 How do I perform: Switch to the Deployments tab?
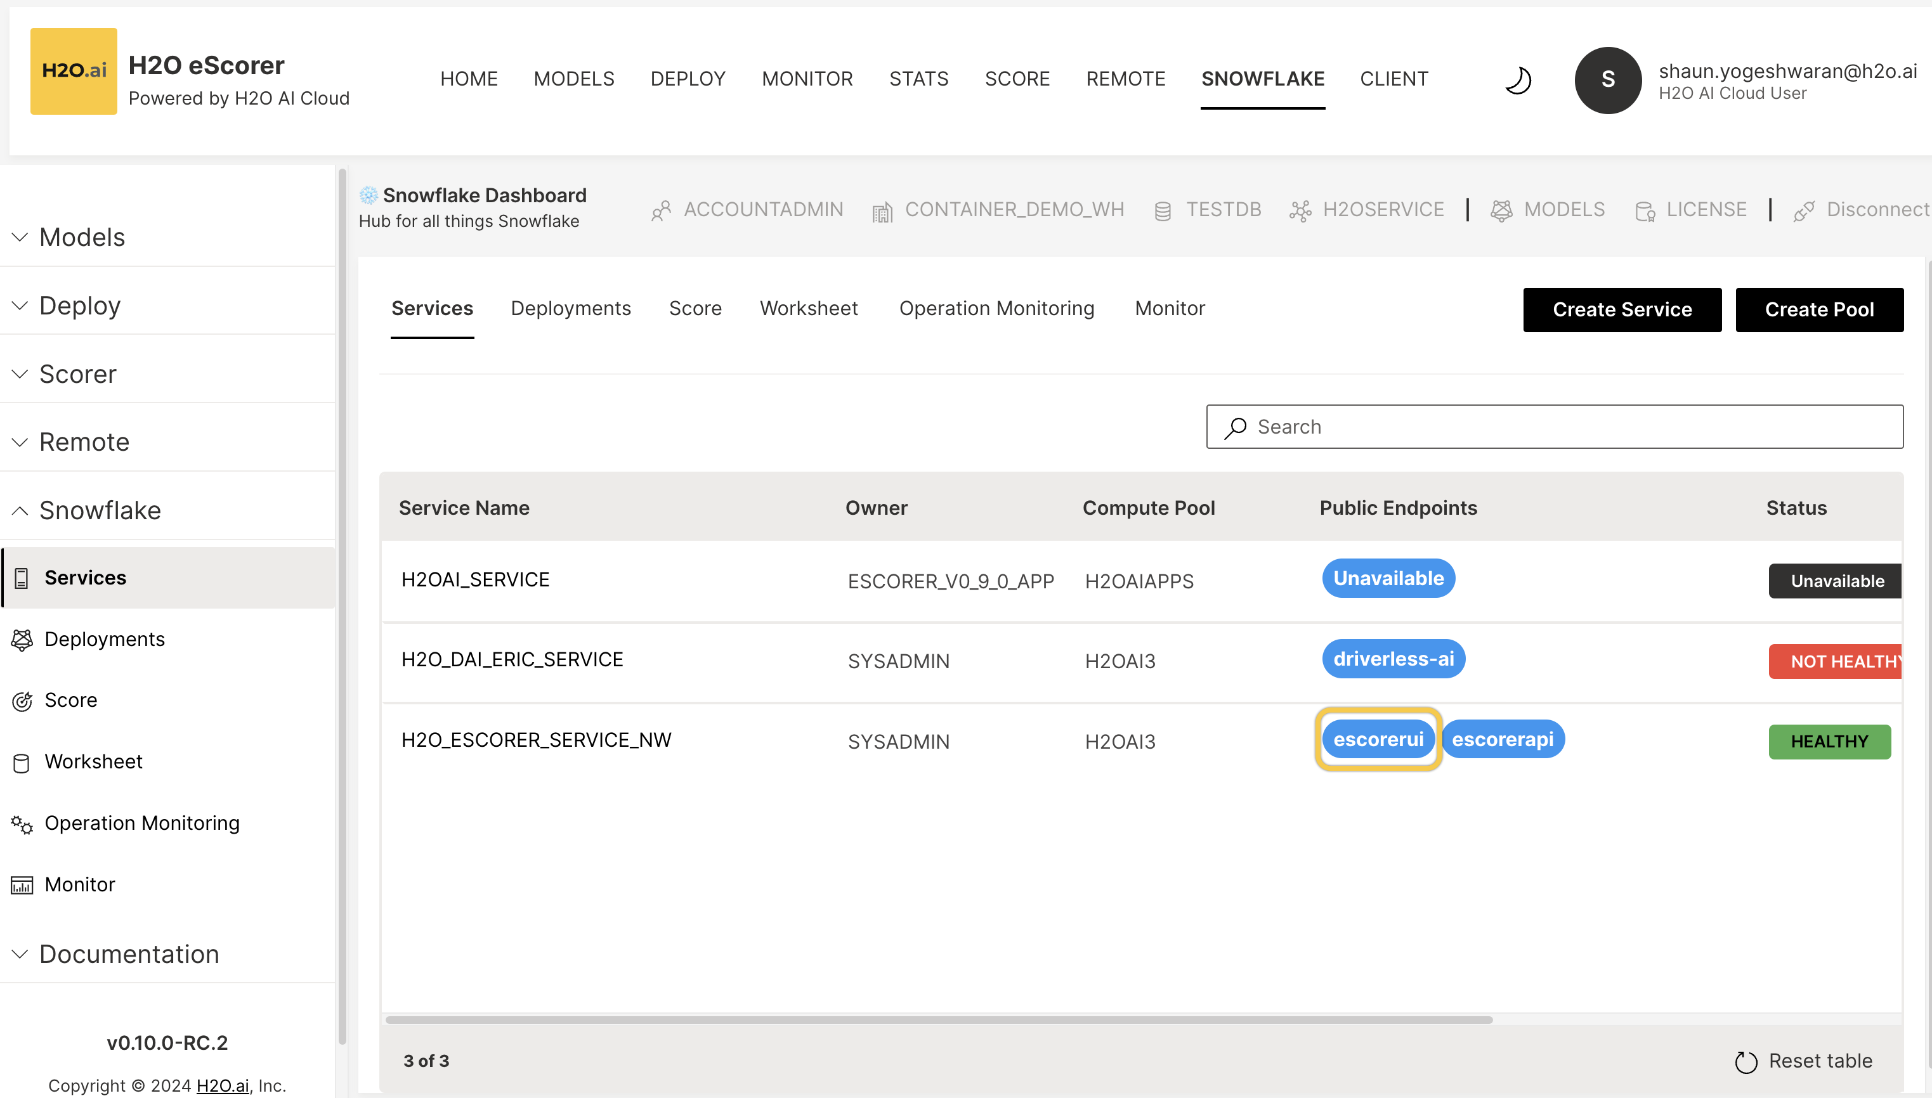(x=571, y=307)
